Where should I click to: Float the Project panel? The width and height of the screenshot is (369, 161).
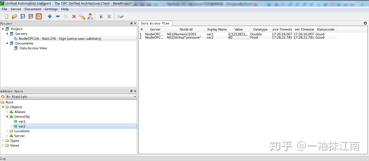click(131, 23)
